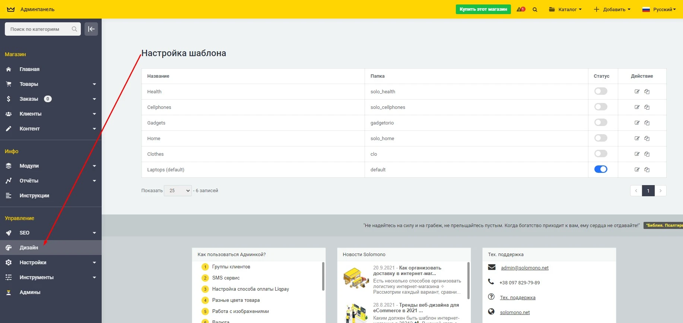Enable the Health template toggle
Viewport: 683px width, 323px height.
pos(600,91)
